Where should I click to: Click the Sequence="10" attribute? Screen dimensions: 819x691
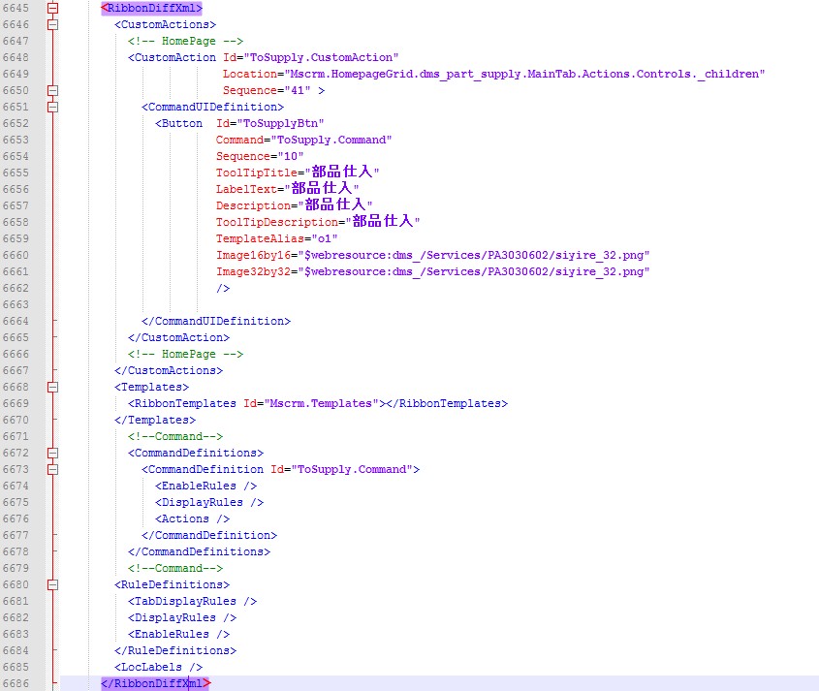pos(260,156)
